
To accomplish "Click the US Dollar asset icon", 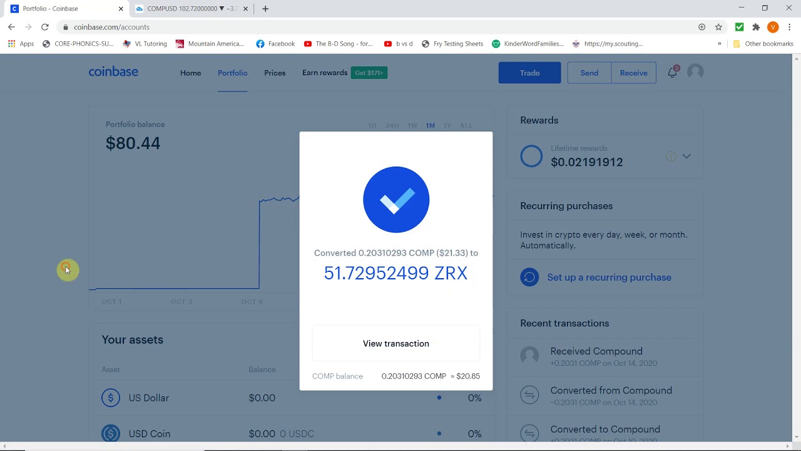I will click(x=111, y=398).
